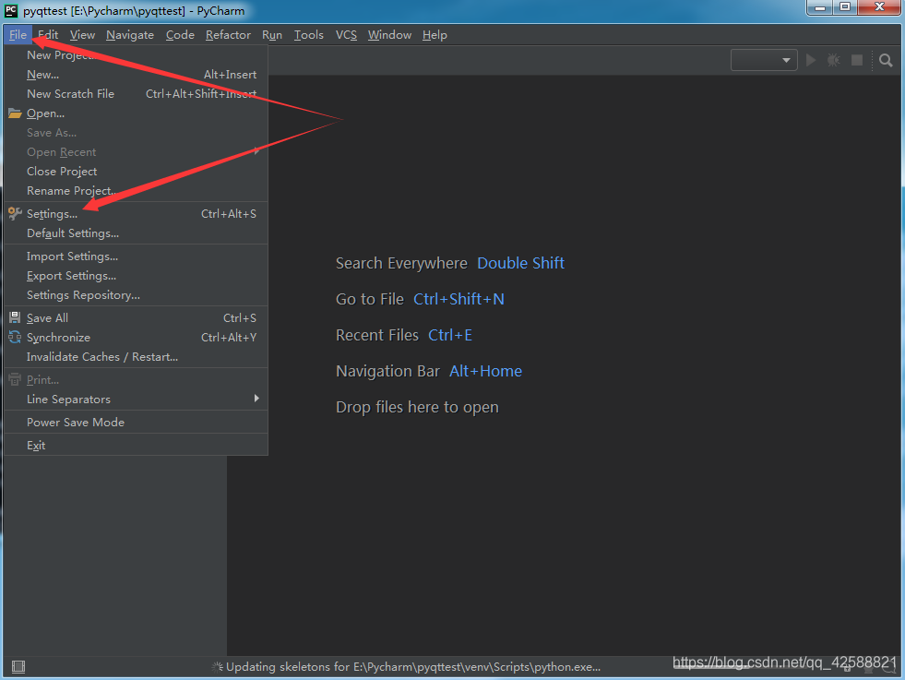Click the tool windows icon in status bar
905x680 pixels.
coord(18,667)
